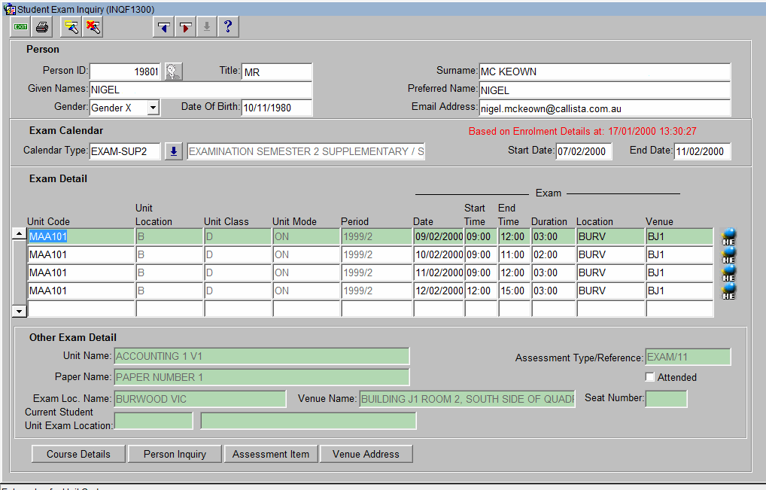Click the Exit icon on the toolbar

(19, 26)
